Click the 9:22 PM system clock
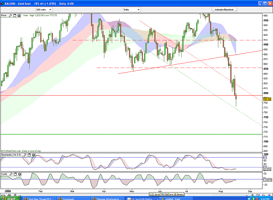 (x=265, y=199)
